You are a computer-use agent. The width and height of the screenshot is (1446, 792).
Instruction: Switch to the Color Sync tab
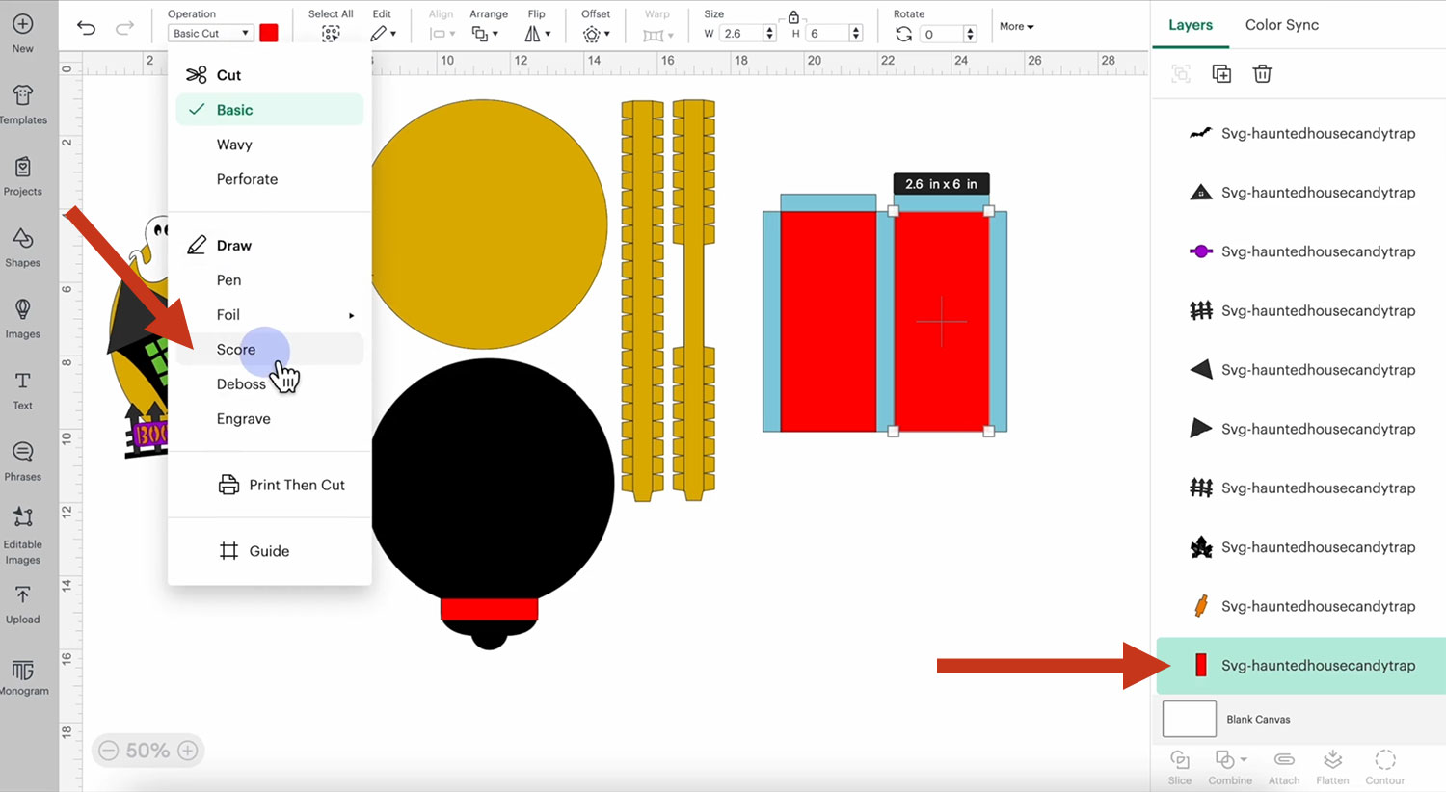(x=1281, y=25)
